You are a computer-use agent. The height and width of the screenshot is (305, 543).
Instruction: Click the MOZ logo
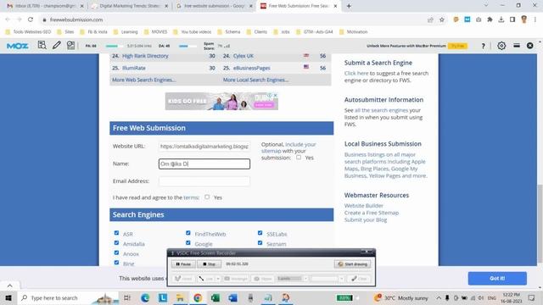point(17,46)
